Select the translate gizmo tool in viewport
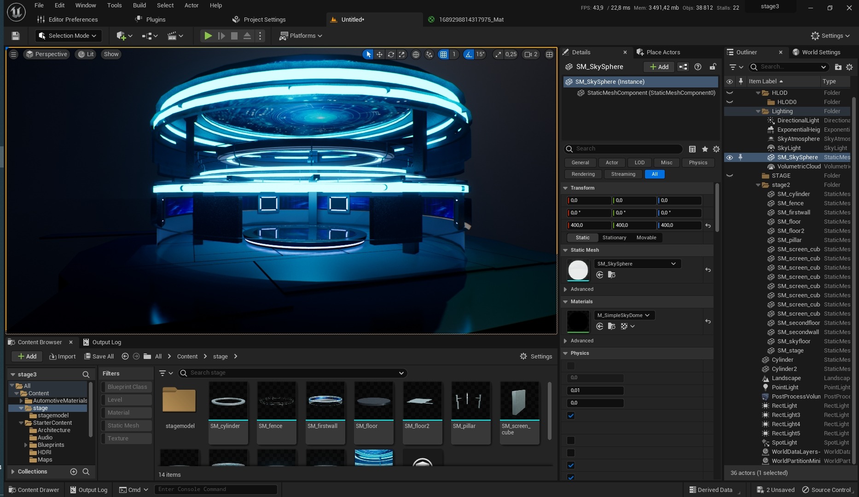859x497 pixels. coord(379,54)
